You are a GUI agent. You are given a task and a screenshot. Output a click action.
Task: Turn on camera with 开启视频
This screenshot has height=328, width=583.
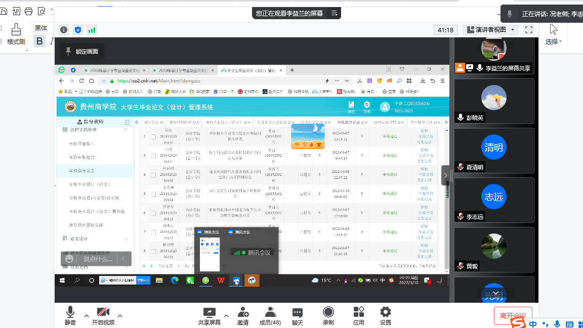tap(104, 312)
